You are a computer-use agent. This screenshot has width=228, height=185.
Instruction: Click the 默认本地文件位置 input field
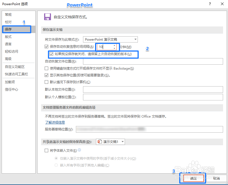(153, 89)
